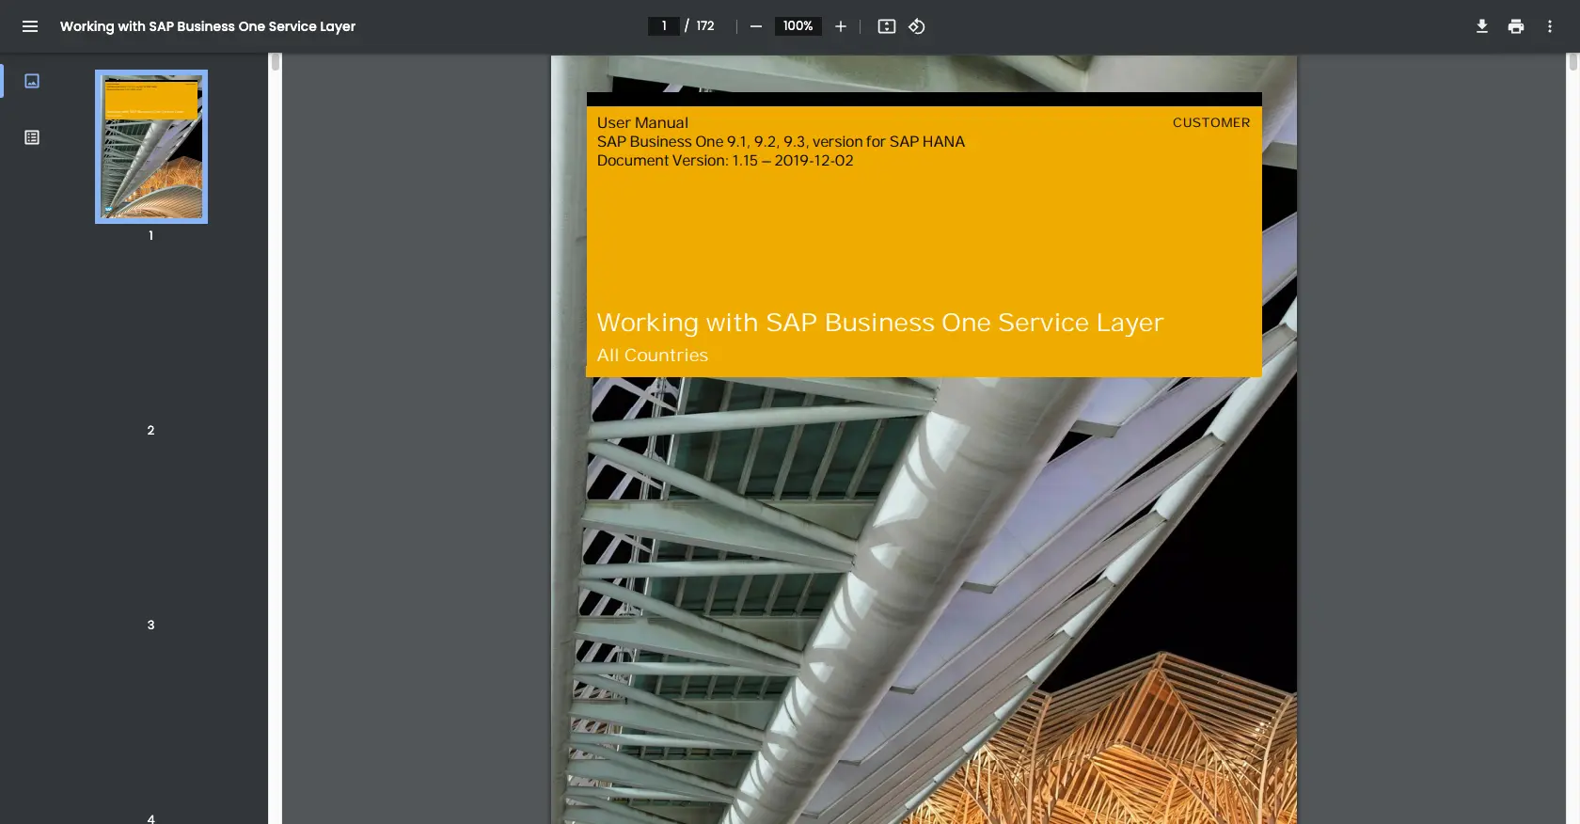Print the document

click(x=1516, y=26)
